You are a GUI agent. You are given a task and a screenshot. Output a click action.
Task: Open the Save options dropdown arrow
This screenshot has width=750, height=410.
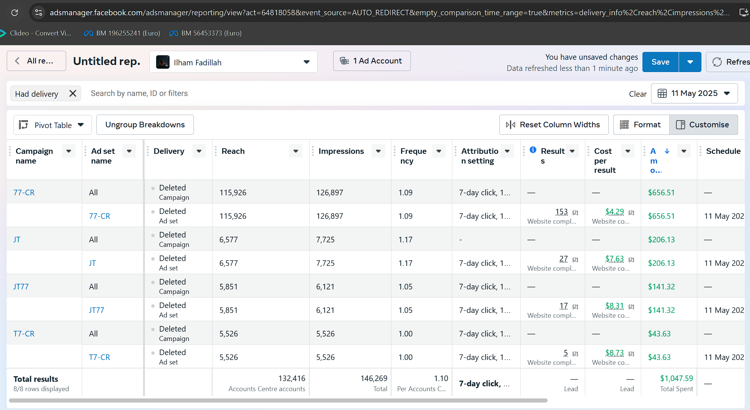click(x=690, y=62)
